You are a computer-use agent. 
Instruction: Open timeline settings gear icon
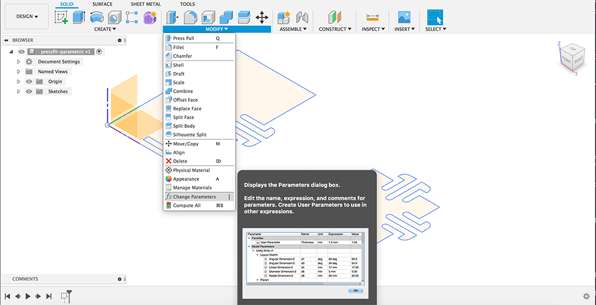tap(587, 296)
